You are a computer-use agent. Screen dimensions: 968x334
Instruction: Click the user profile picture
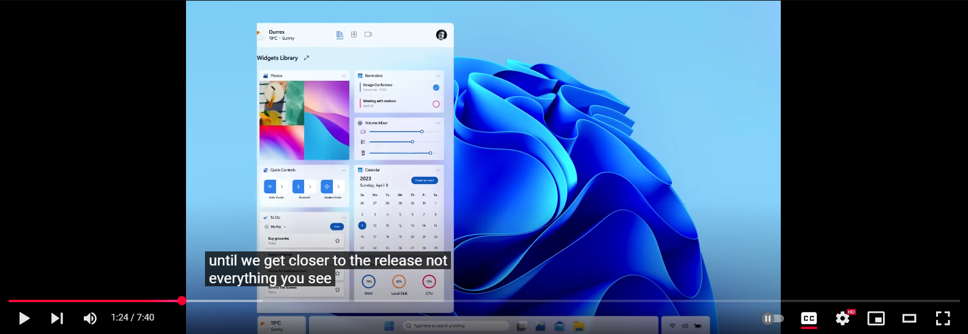click(441, 35)
